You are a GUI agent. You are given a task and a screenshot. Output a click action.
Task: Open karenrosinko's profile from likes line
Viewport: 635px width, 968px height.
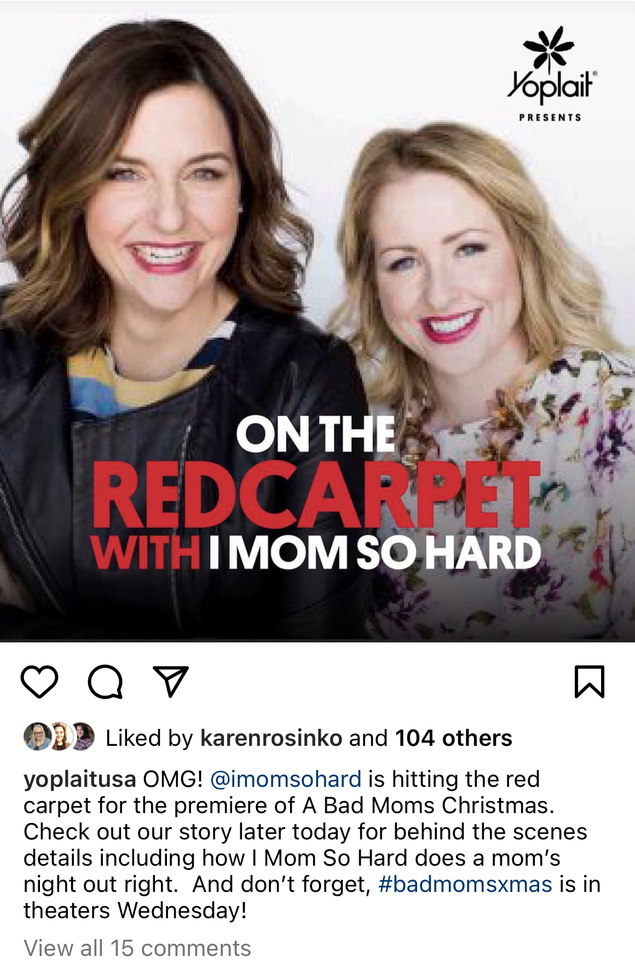pyautogui.click(x=272, y=738)
